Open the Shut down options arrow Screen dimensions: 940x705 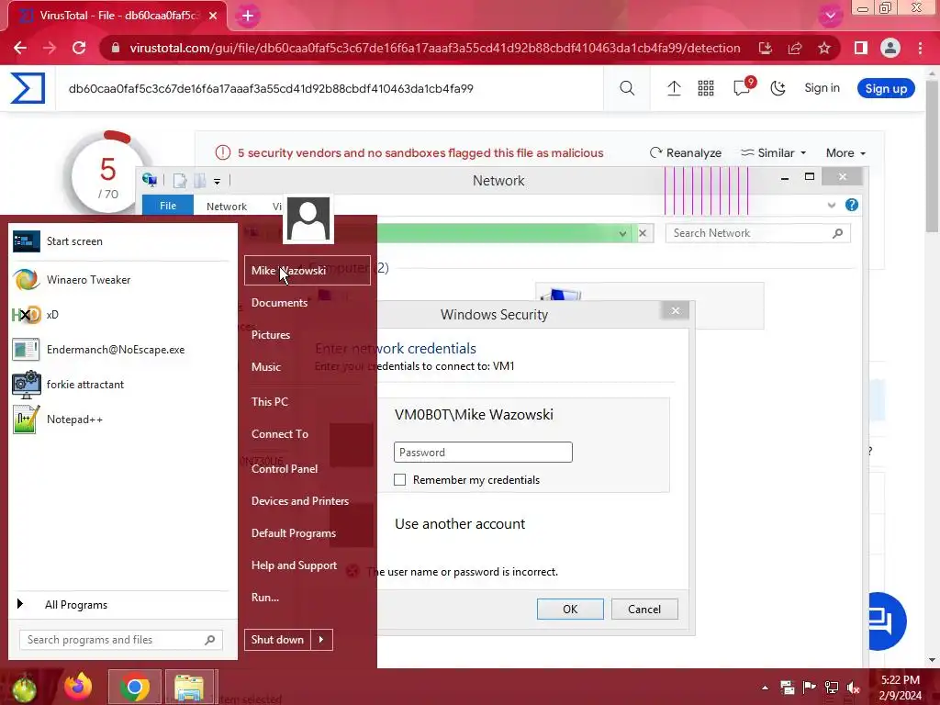click(x=321, y=640)
